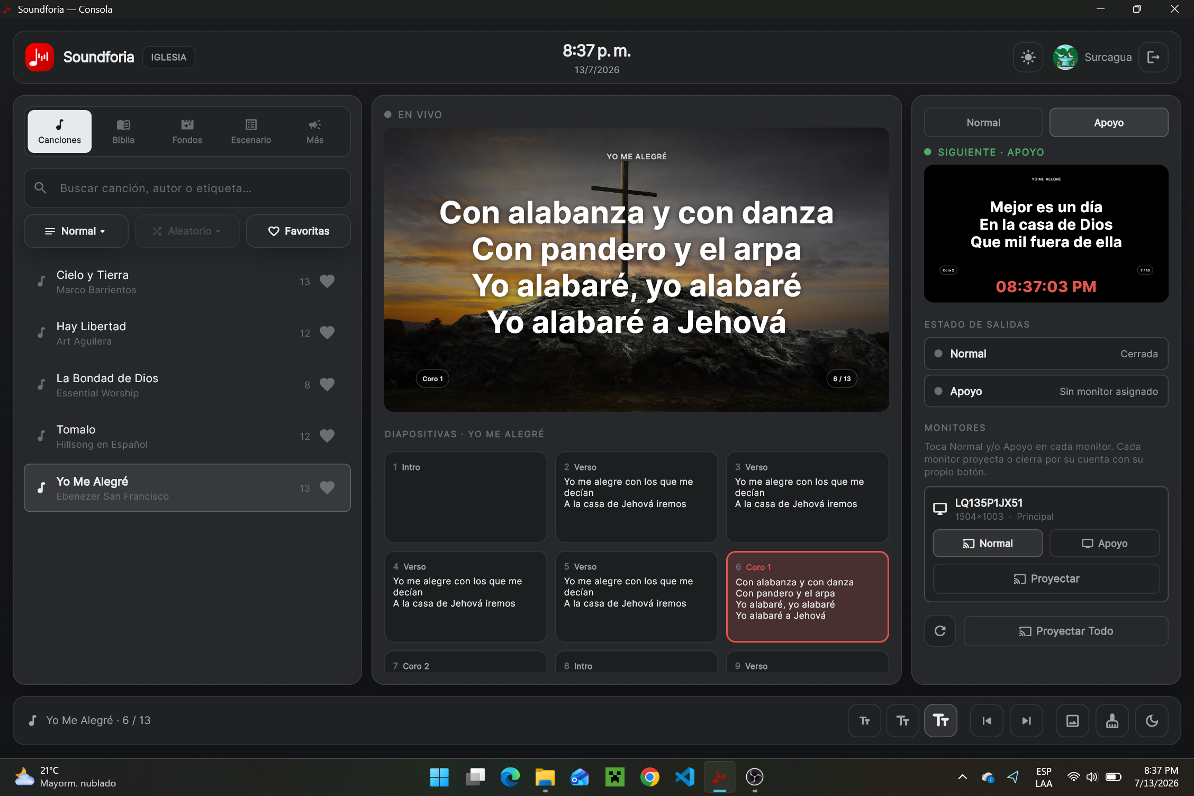Select the Normal preview tab
The image size is (1194, 796).
(x=983, y=122)
